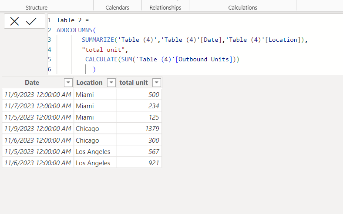343x214 pixels.
Task: Select the total unit value 234
Action: click(x=139, y=106)
